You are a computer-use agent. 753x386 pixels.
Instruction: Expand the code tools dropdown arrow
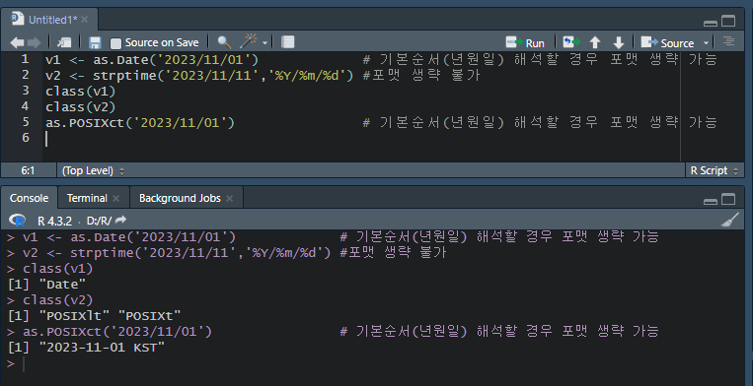[264, 42]
